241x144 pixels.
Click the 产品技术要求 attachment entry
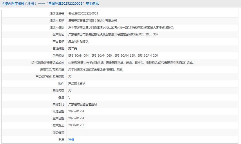click(x=77, y=84)
